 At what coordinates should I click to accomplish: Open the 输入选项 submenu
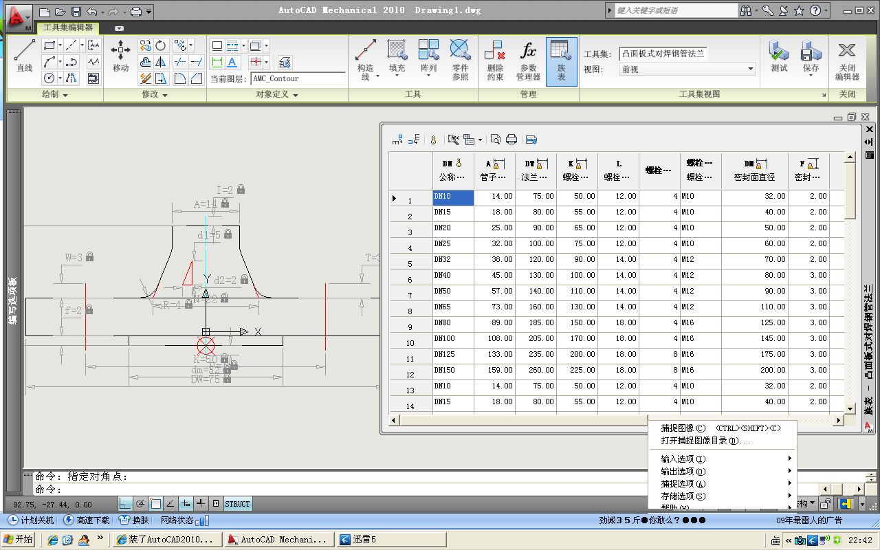[722, 459]
